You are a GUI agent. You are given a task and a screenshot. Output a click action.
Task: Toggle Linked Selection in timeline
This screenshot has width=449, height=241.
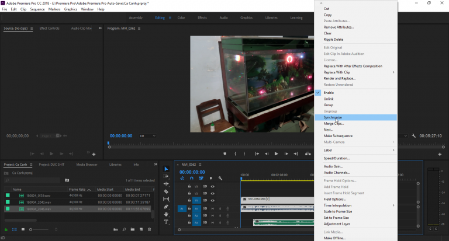click(201, 179)
